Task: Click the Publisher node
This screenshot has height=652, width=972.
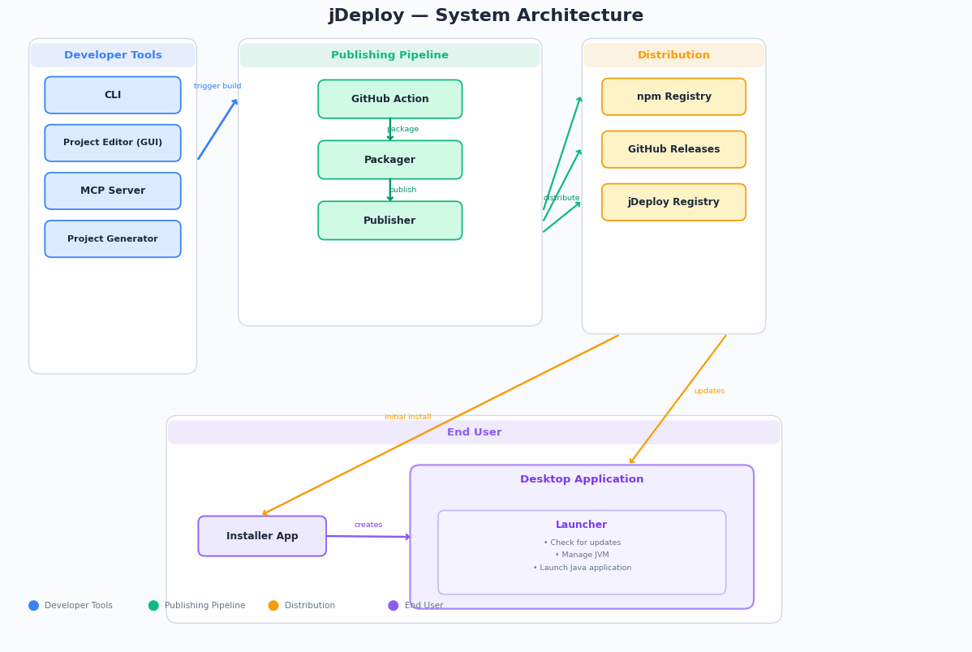Action: pos(390,221)
